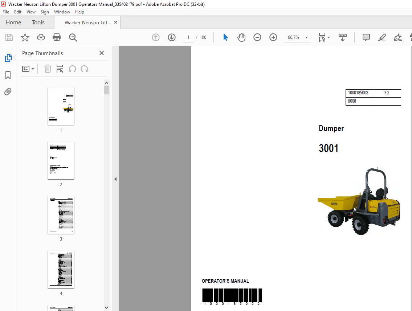This screenshot has height=311, width=412.
Task: Open the search magnifier tool
Action: 73,37
